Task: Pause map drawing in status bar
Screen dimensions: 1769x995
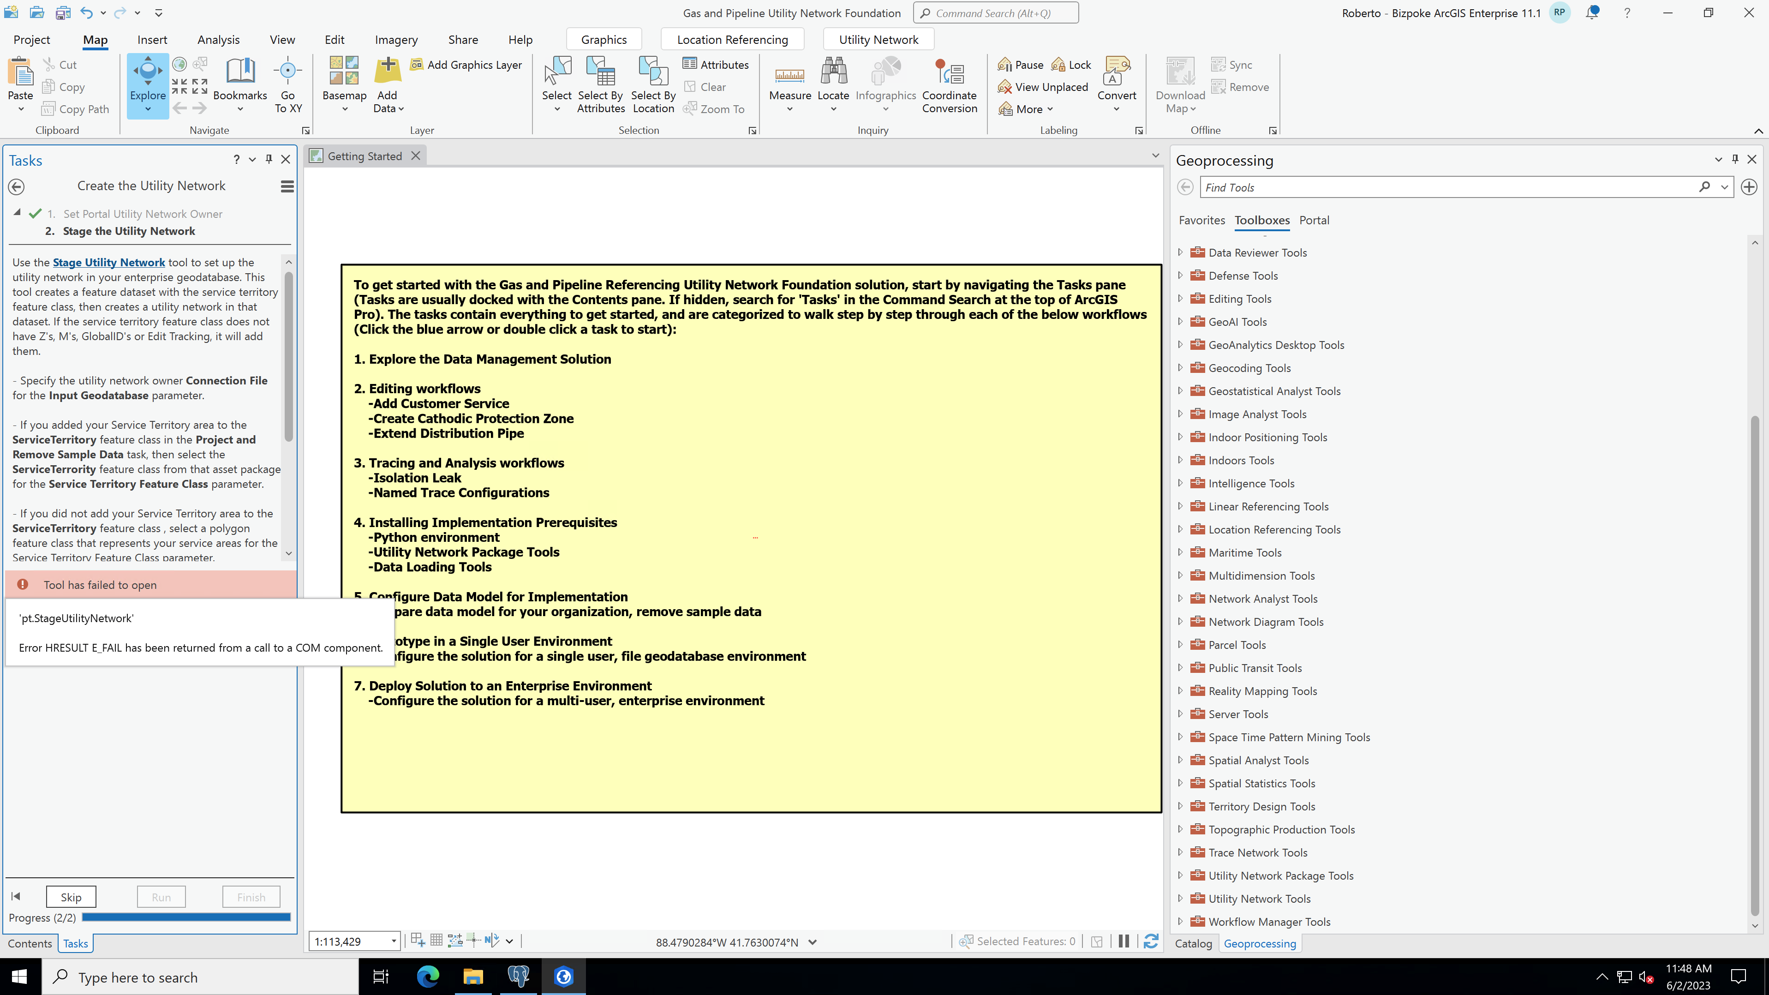Action: 1124,941
